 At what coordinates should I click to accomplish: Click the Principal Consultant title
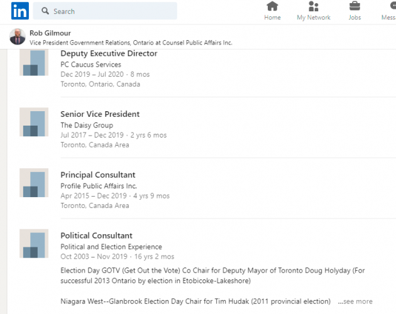click(x=97, y=175)
